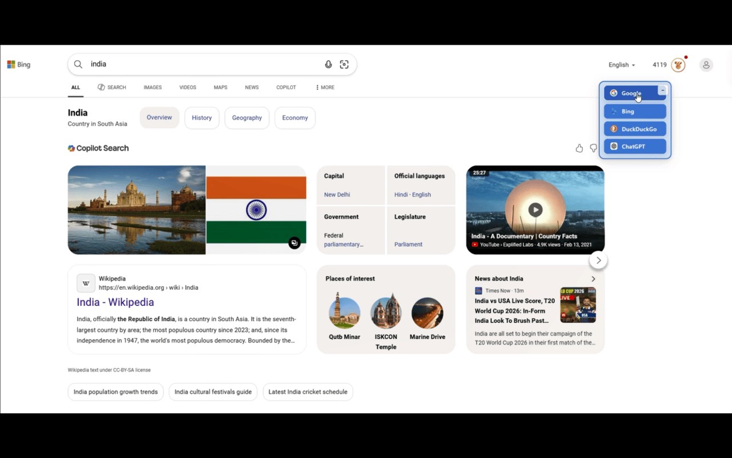Switch to the MAPS tab
The width and height of the screenshot is (732, 458).
point(221,88)
